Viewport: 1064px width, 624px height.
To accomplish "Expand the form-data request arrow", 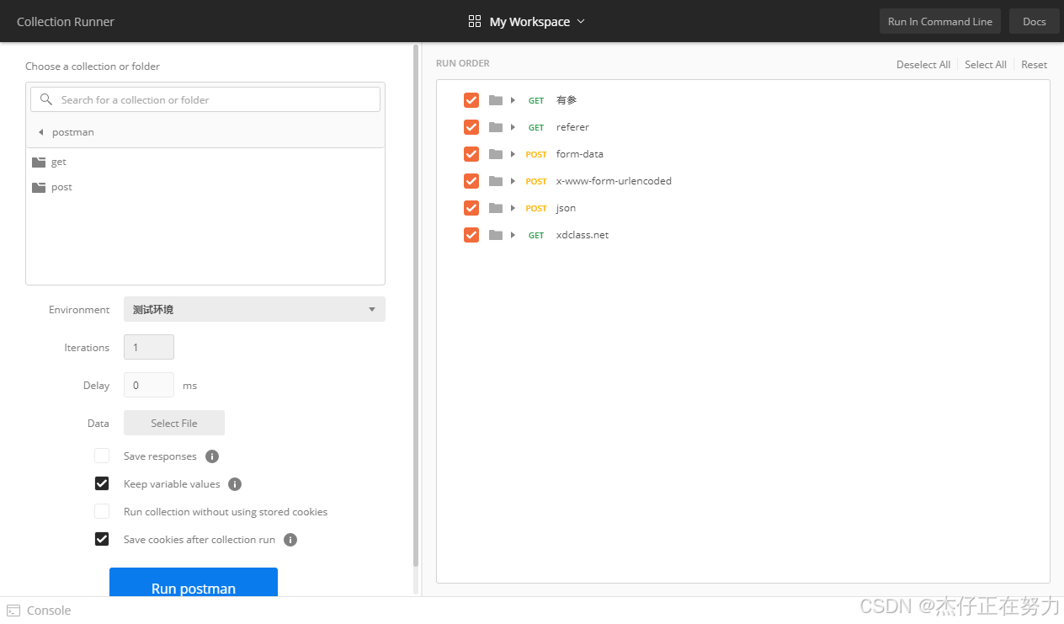I will point(513,154).
